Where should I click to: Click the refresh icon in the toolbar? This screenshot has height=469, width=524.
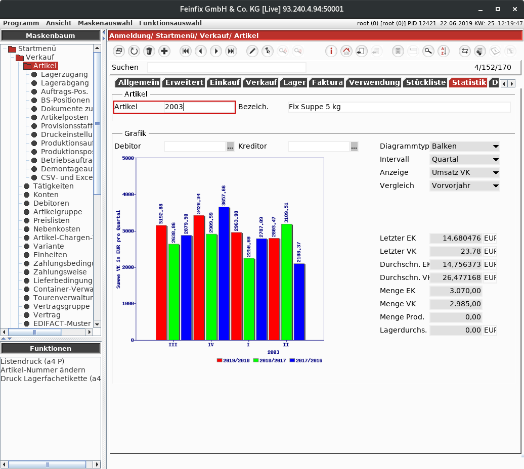point(134,51)
